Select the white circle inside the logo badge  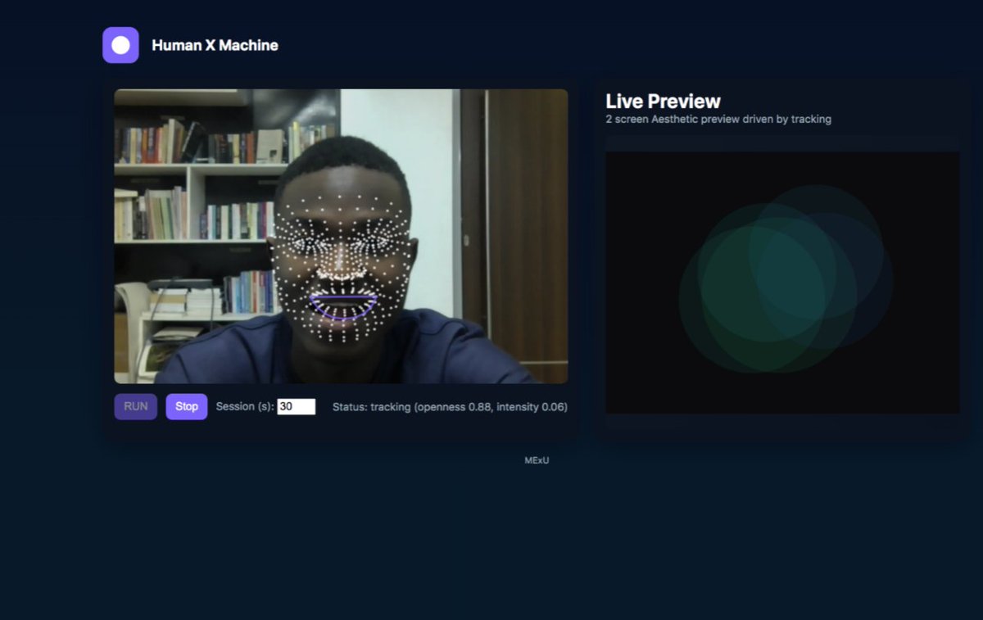[x=120, y=45]
